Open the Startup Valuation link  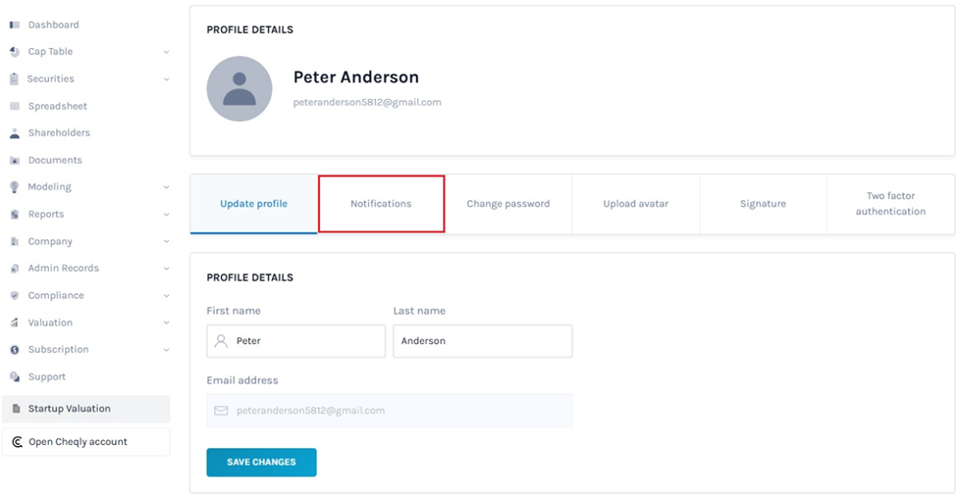tap(86, 409)
